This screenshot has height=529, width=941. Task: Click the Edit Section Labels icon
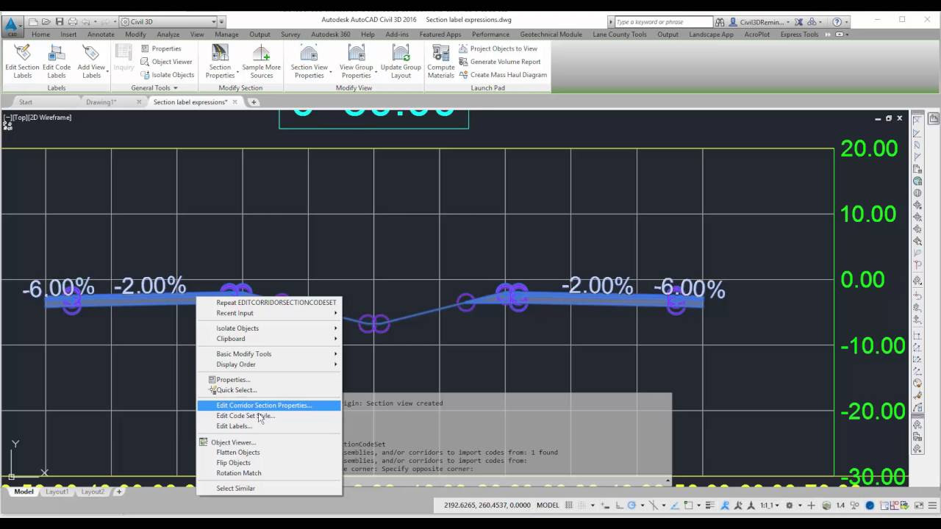coord(22,53)
